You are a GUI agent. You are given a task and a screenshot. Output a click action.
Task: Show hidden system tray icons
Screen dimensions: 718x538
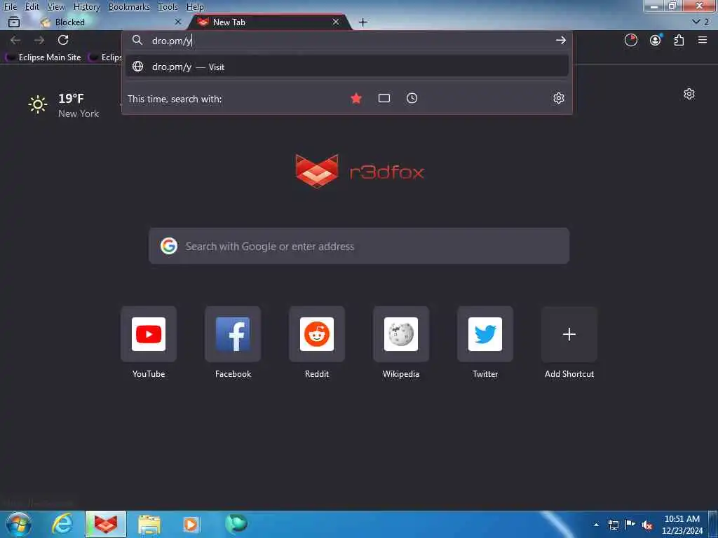pos(596,525)
